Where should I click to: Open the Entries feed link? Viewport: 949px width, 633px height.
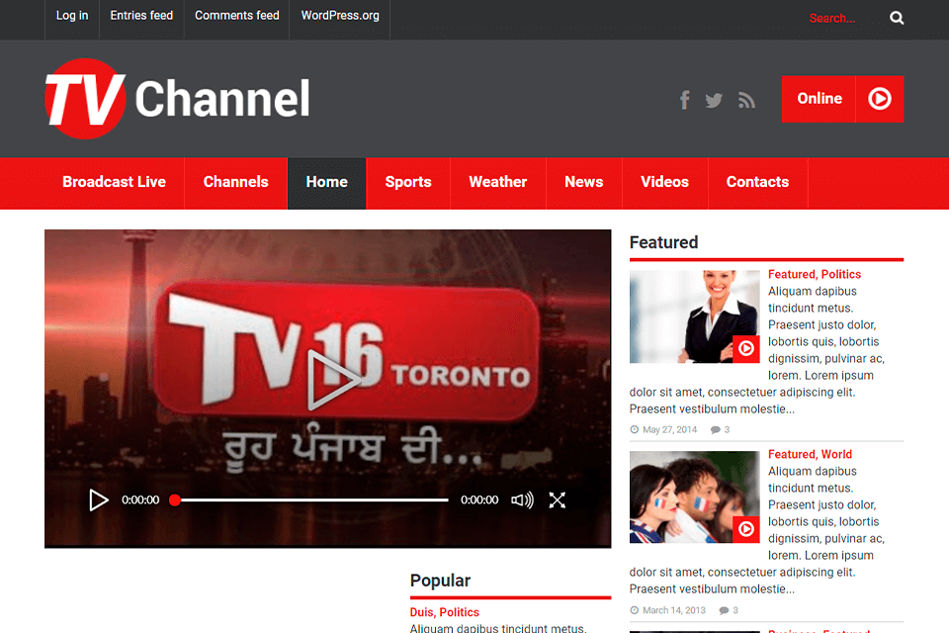[x=141, y=16]
